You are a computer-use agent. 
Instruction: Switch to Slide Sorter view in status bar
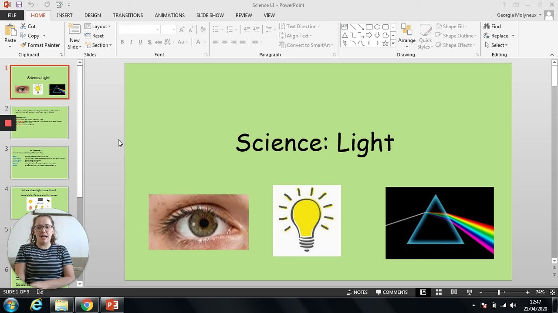[439, 292]
